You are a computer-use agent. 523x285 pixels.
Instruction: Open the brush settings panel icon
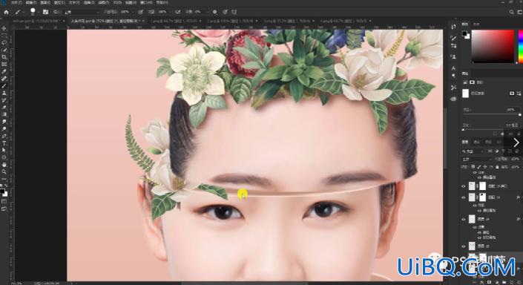46,12
